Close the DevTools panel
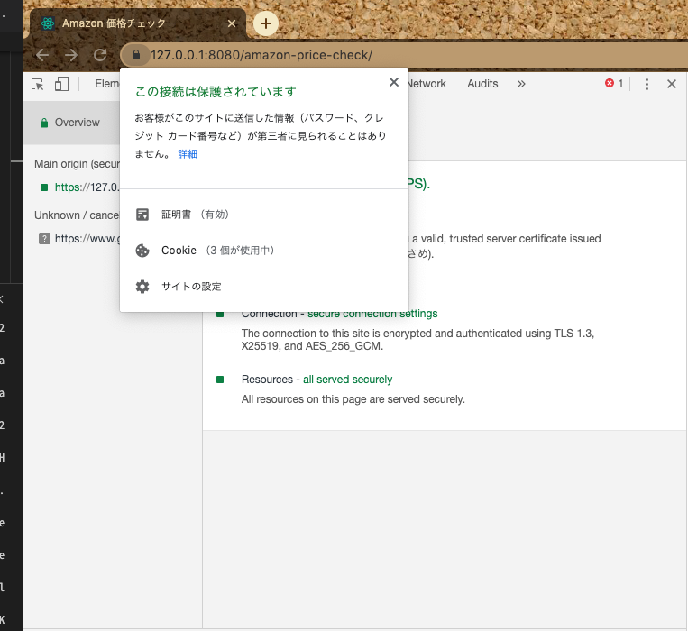The image size is (688, 631). pos(672,84)
